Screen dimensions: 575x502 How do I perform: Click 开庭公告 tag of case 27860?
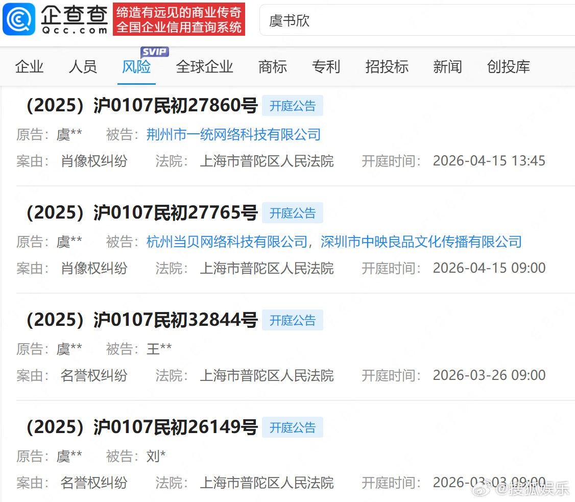tap(293, 106)
